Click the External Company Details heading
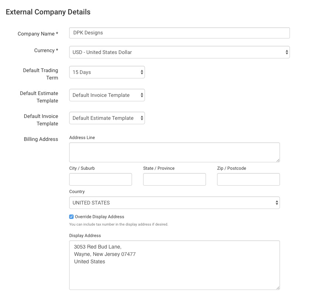Viewport: 321px width, 294px height. pyautogui.click(x=48, y=12)
